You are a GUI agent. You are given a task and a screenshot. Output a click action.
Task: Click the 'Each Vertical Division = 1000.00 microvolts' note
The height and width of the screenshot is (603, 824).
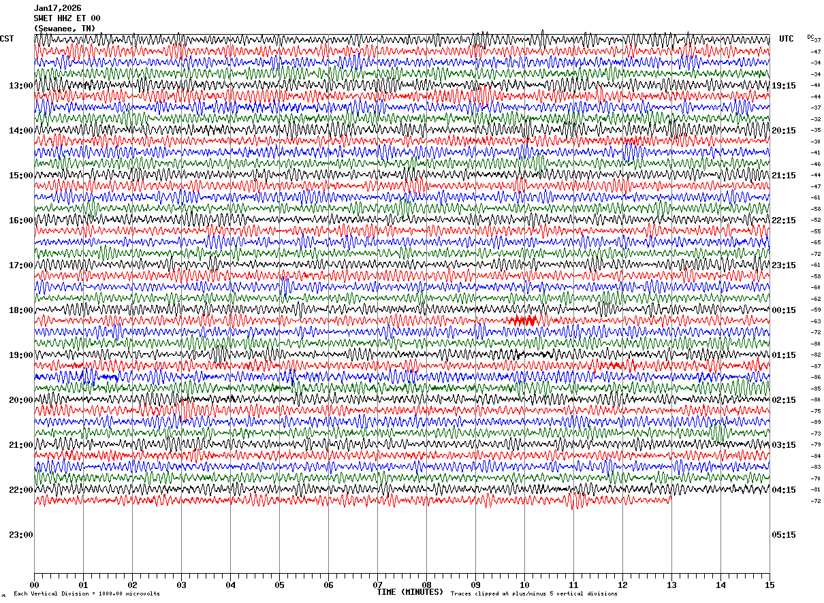click(x=86, y=594)
